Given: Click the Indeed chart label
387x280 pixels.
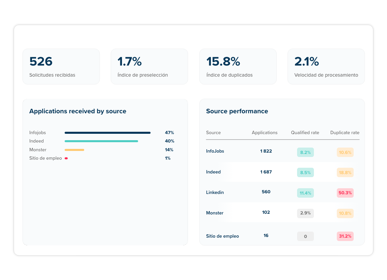Looking at the screenshot, I should [x=36, y=141].
